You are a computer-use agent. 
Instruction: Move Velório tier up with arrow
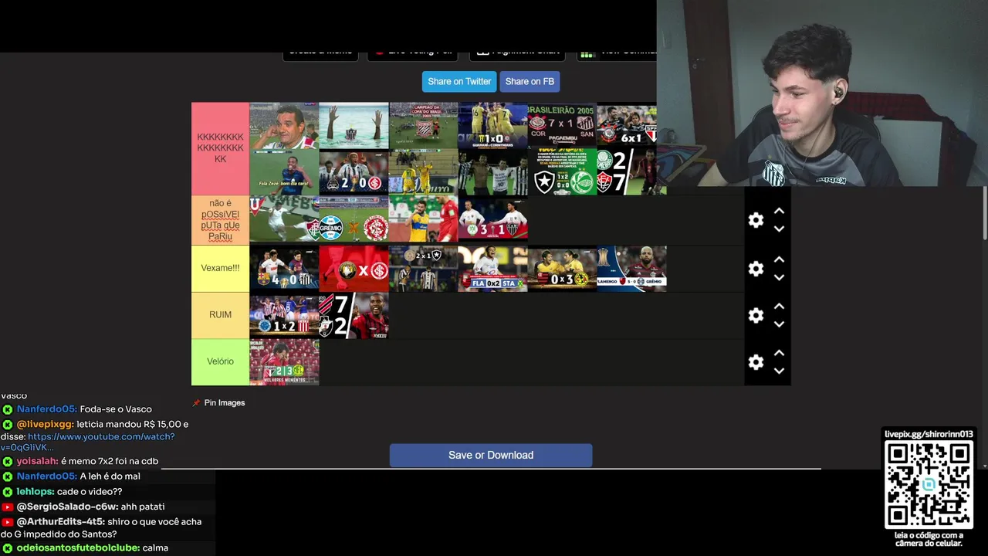coord(779,353)
